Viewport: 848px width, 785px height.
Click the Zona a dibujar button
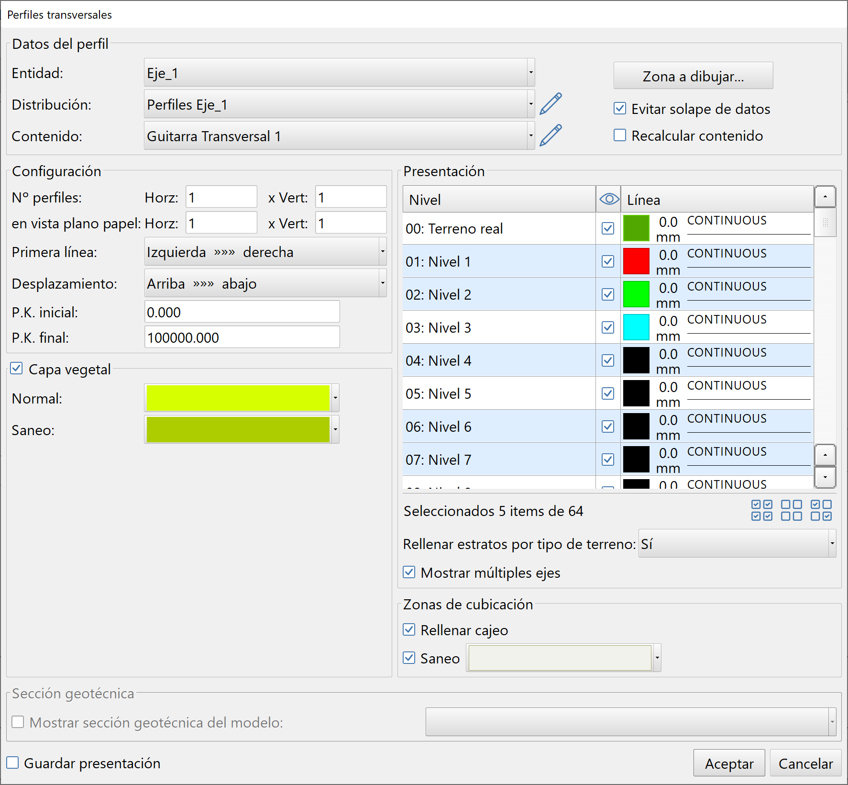[693, 76]
